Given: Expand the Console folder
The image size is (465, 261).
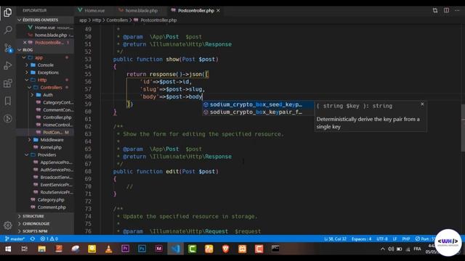Looking at the screenshot, I should [45, 65].
